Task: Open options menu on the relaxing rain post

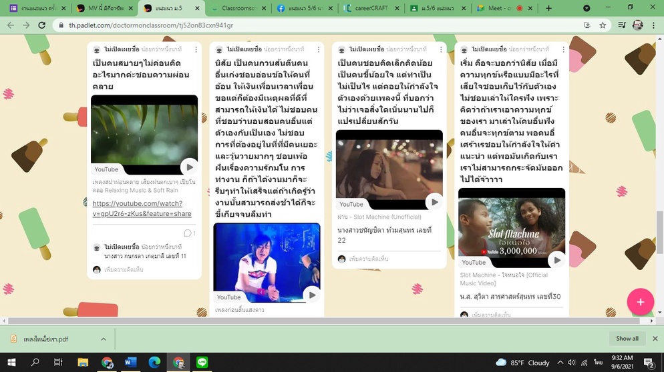Action: [x=196, y=49]
